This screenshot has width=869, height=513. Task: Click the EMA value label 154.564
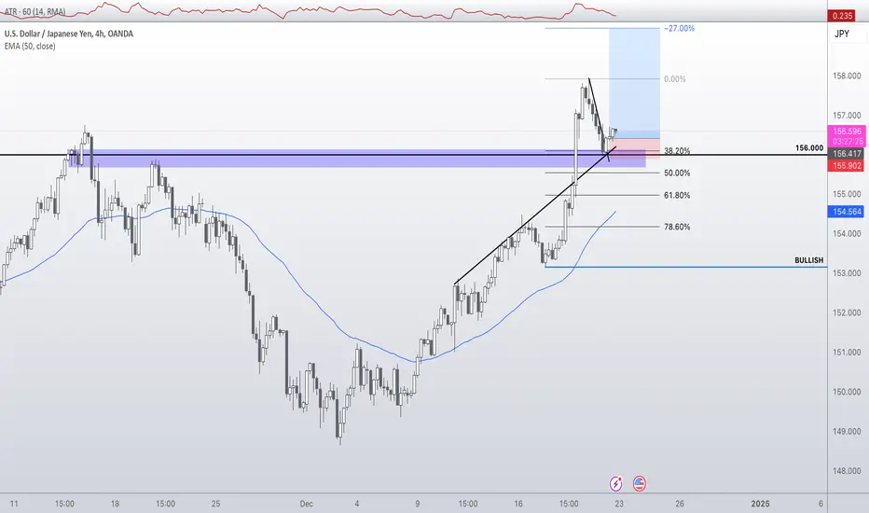[846, 212]
